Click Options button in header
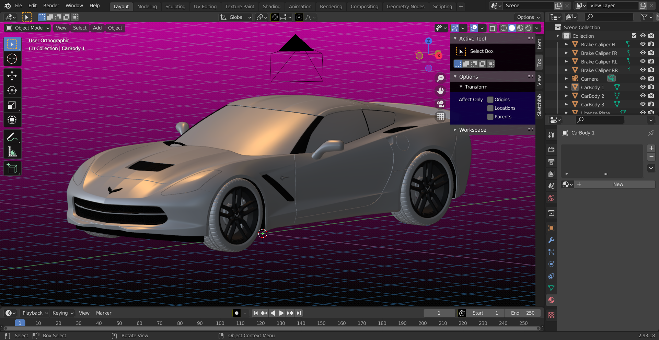 [x=528, y=17]
